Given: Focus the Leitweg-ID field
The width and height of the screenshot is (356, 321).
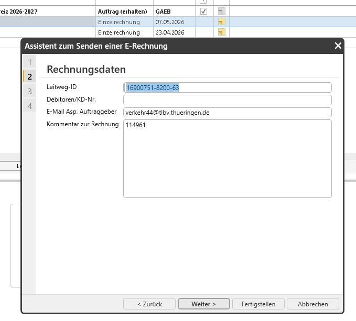Looking at the screenshot, I should [228, 87].
